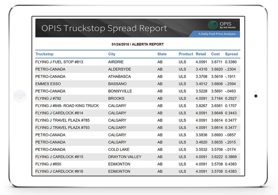Click spread value -.2304
This screenshot has width=278, height=195.
click(230, 69)
